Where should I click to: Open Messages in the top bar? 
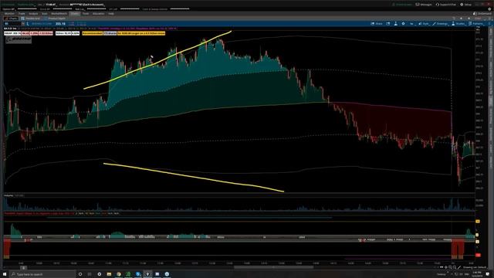[x=424, y=5]
